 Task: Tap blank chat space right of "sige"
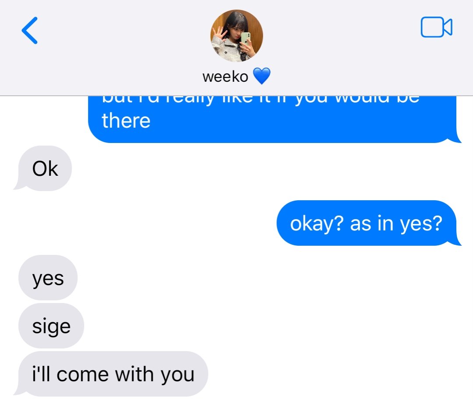(x=272, y=326)
